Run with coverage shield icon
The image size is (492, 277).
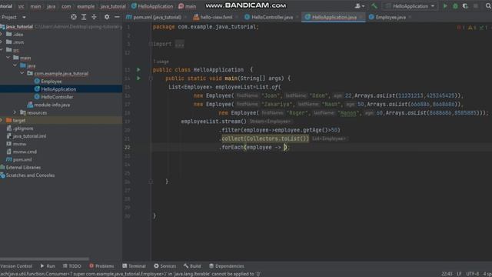[465, 6]
